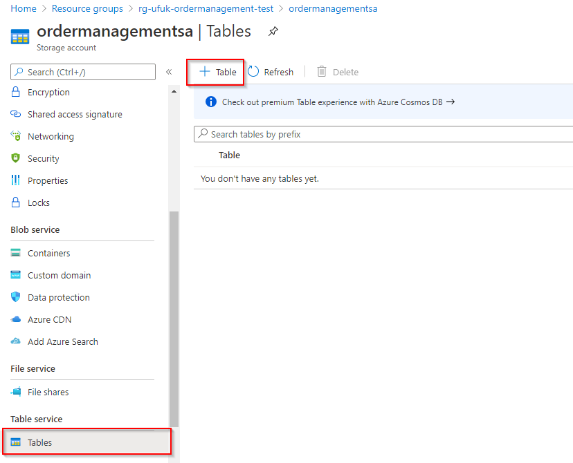Screen dimensions: 573x463
Task: Click the "You don't have any tables yet." text
Action: click(260, 178)
